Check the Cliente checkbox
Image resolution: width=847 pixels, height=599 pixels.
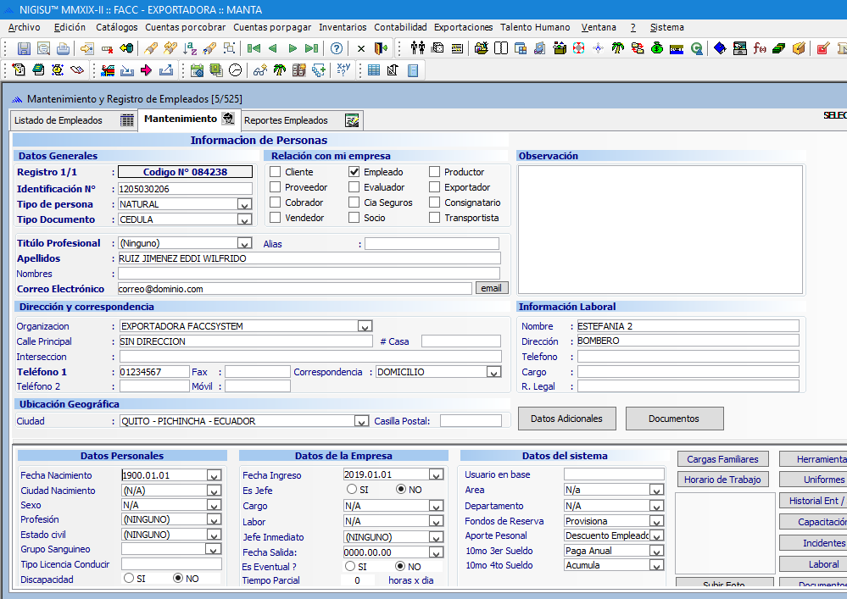(276, 172)
